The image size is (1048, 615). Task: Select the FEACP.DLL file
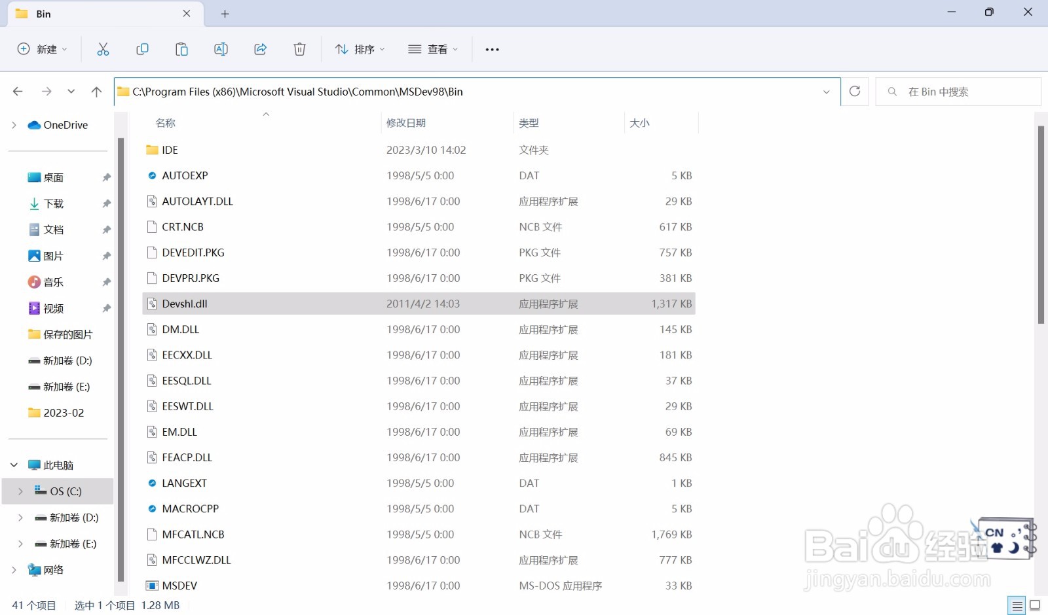click(419, 457)
